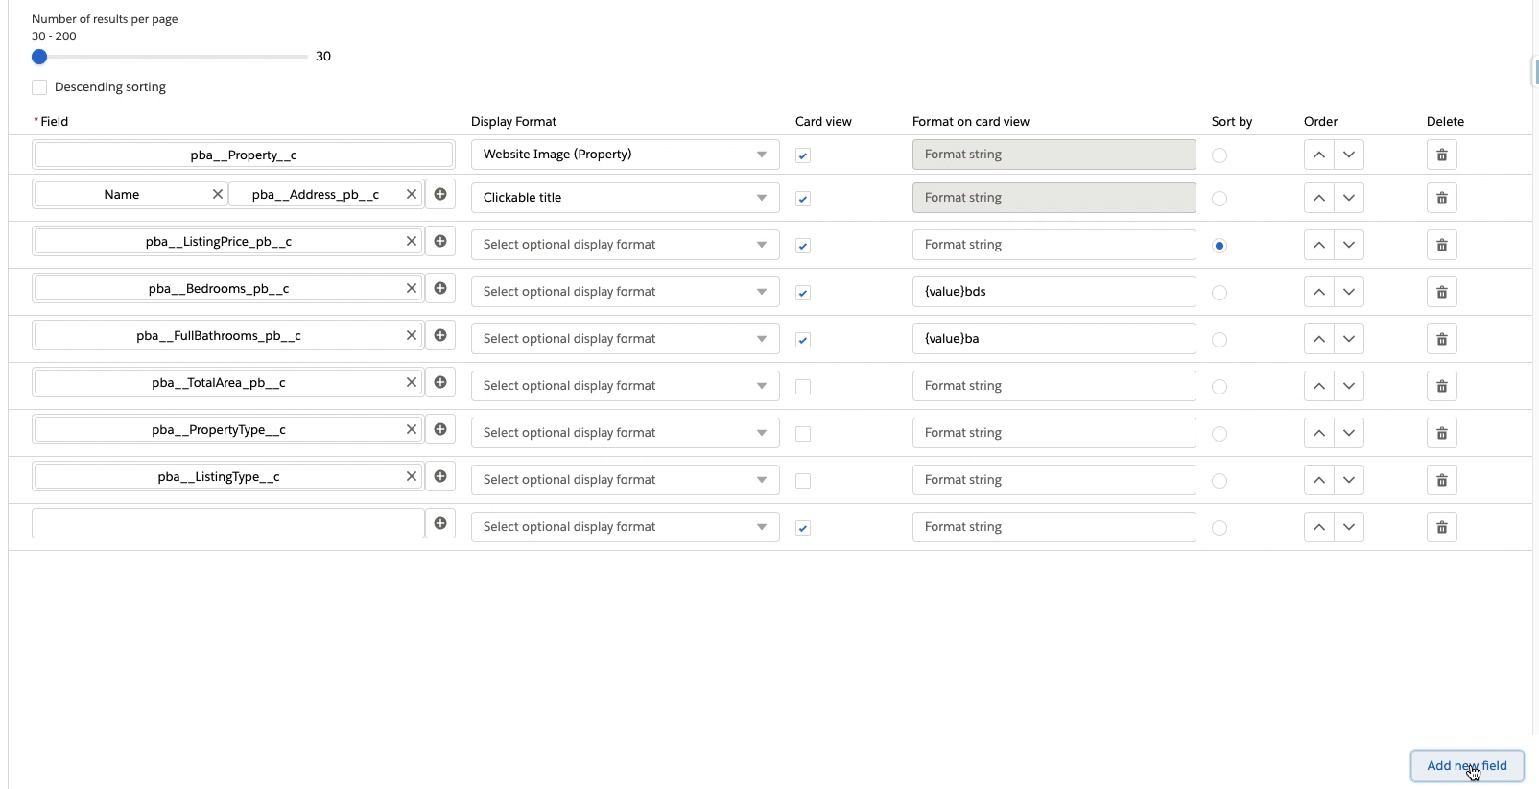Click Format string input for pba__TotalArea_pb__c
Screen dimensions: 1539x789
1054,386
